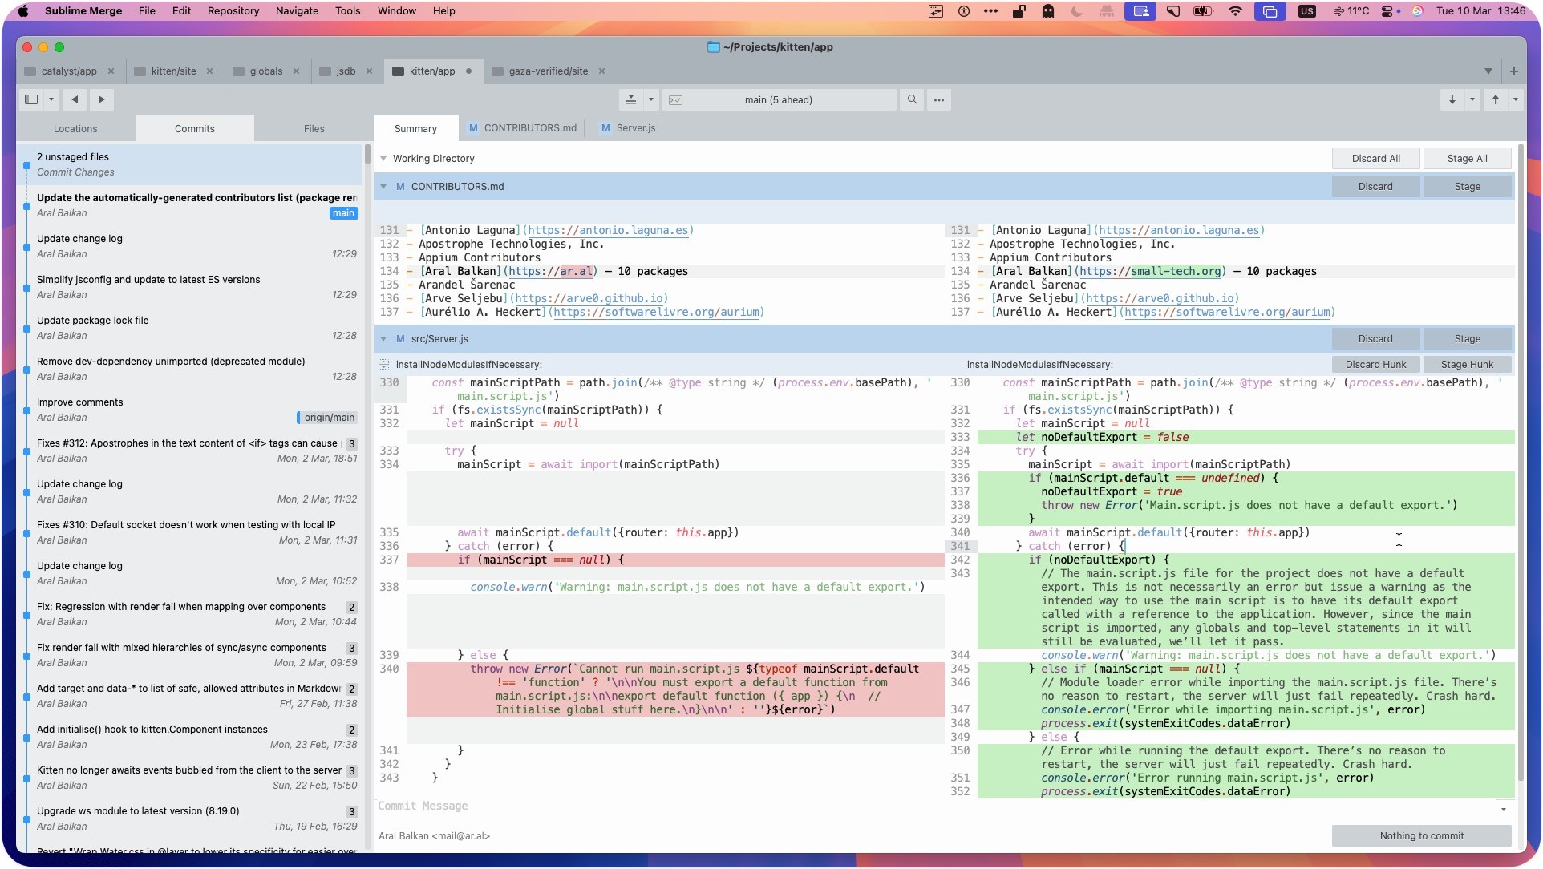Open commit message options dropdown
This screenshot has width=1543, height=869.
click(1504, 810)
